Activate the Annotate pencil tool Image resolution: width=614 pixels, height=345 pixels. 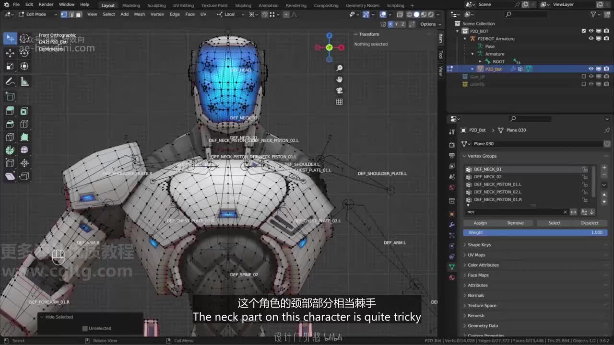coord(10,82)
